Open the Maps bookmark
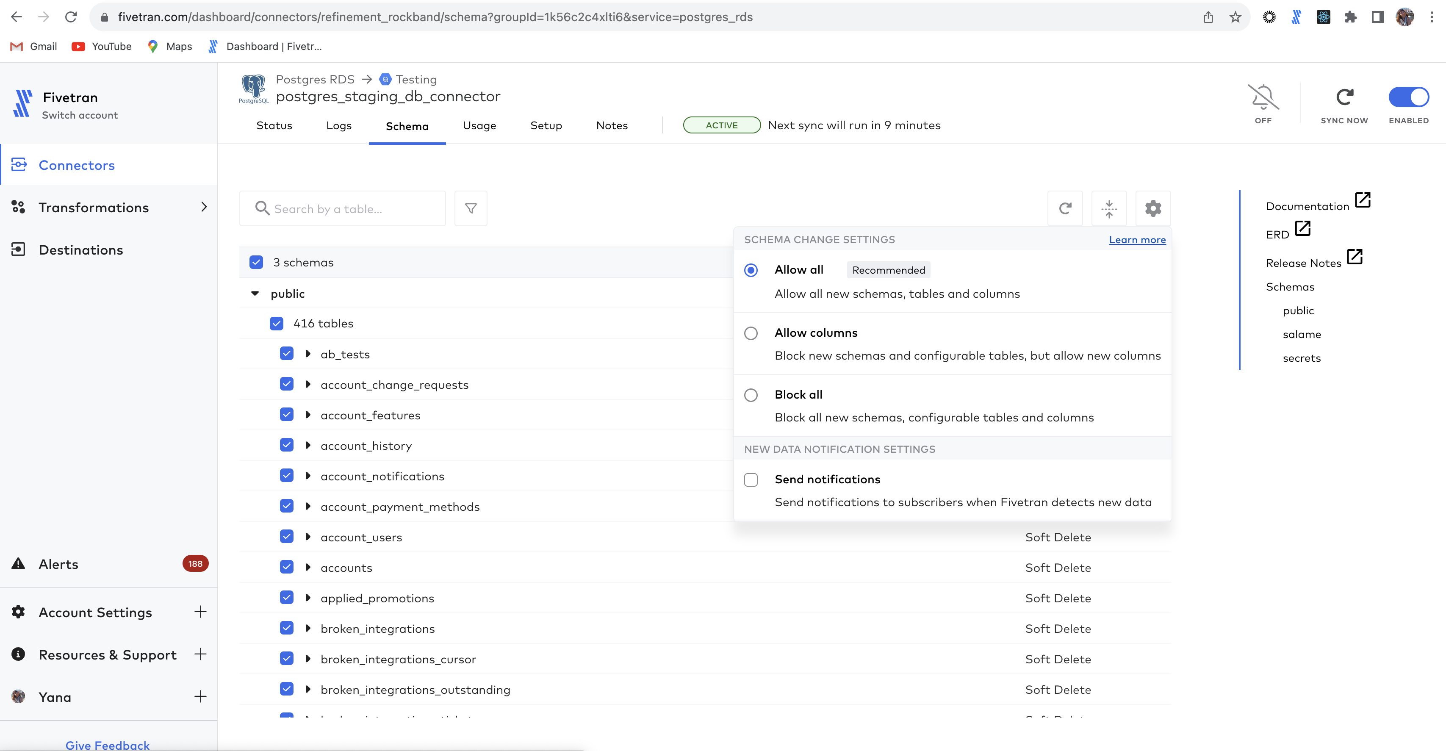1446x751 pixels. pyautogui.click(x=169, y=46)
